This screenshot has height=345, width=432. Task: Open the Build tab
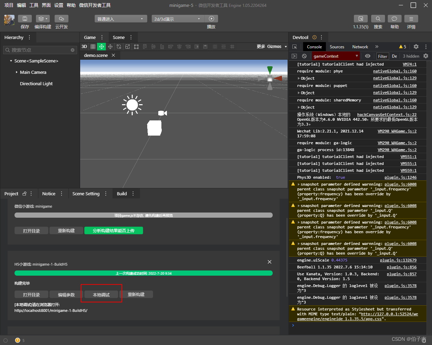122,194
